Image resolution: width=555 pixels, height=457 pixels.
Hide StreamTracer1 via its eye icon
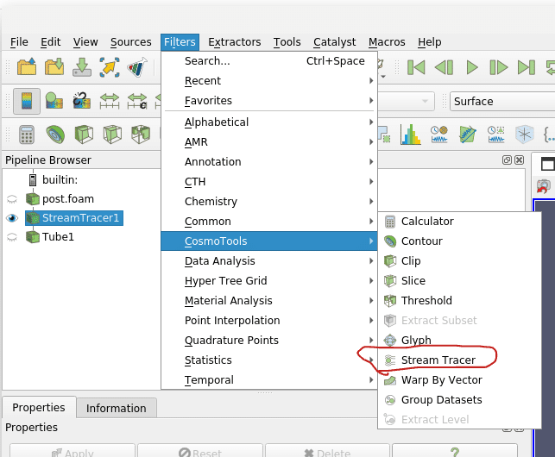(12, 218)
